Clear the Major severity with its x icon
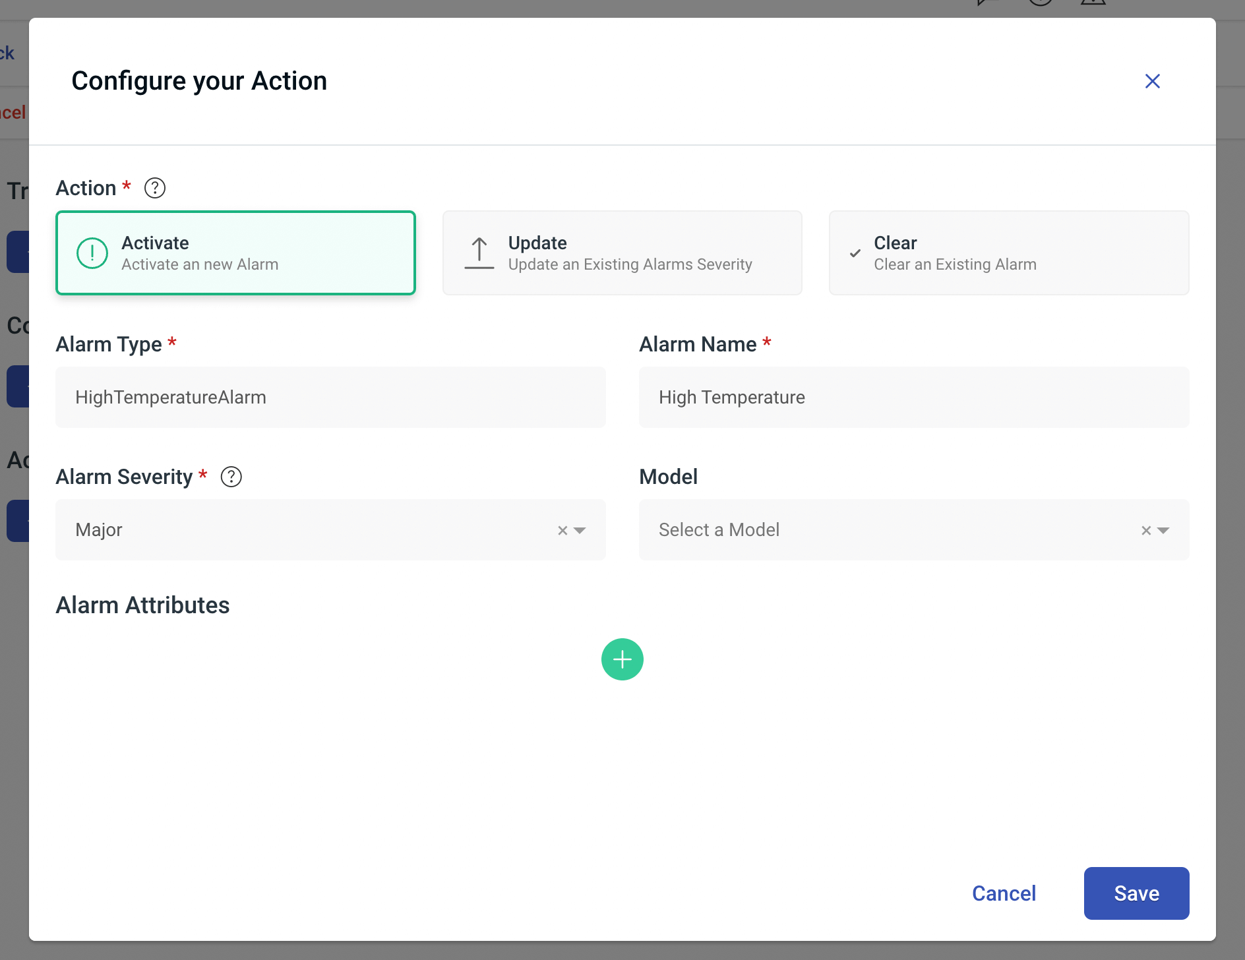The image size is (1245, 960). (x=561, y=529)
